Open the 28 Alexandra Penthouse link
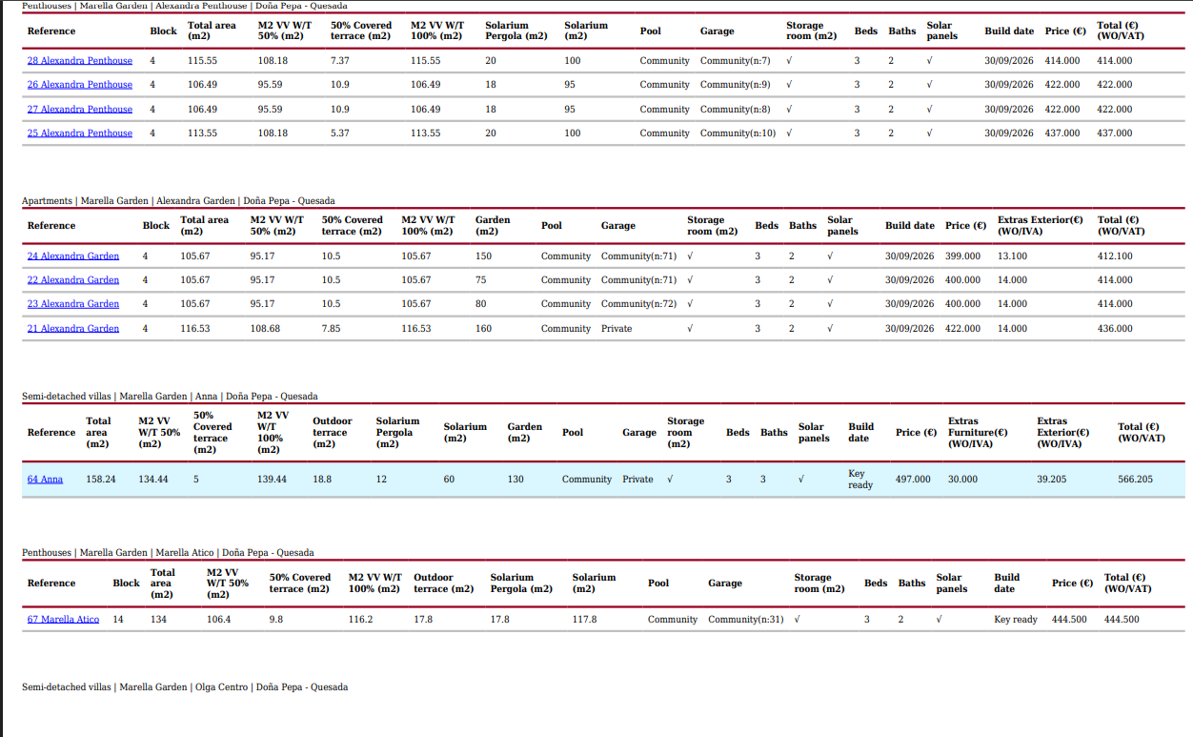The image size is (1193, 737). pyautogui.click(x=79, y=61)
